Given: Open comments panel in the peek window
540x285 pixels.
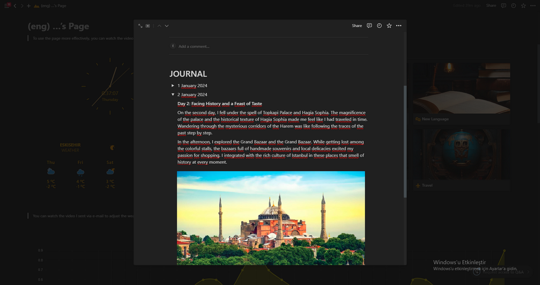Looking at the screenshot, I should 369,25.
